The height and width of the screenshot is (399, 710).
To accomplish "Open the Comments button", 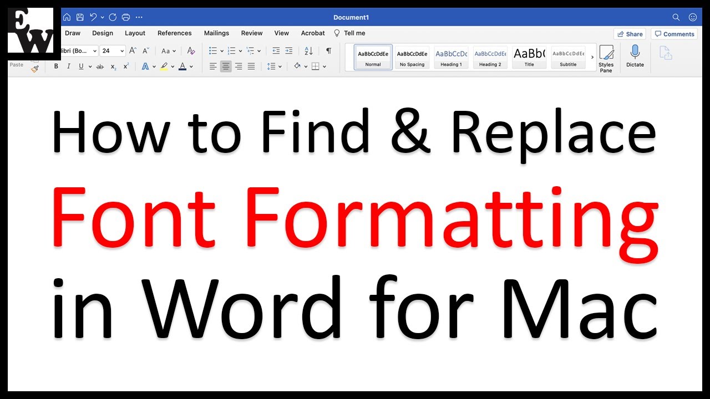I will click(x=674, y=34).
